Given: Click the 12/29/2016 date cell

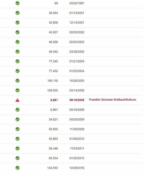Looking at the screenshot, I should tap(77, 168).
